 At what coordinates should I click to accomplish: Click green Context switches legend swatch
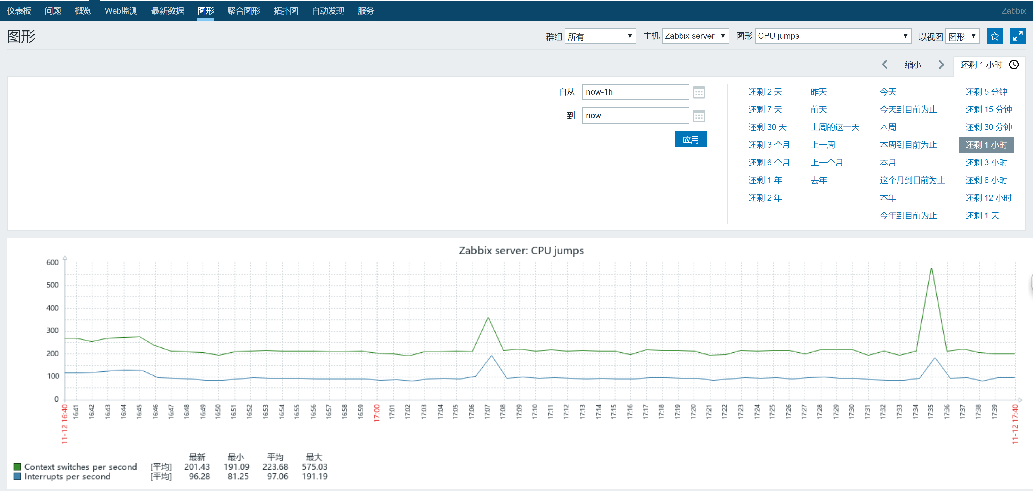coord(17,467)
